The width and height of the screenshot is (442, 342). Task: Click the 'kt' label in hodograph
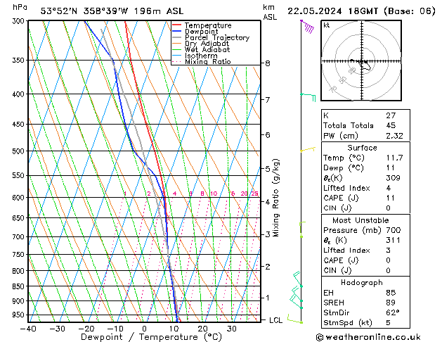point(327,25)
